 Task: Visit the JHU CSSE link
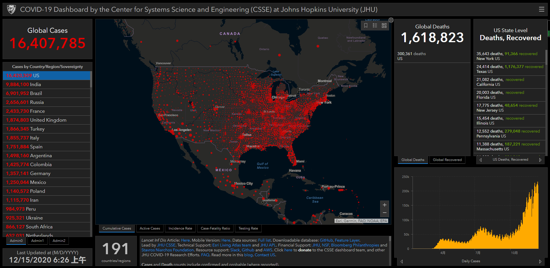[x=166, y=245]
